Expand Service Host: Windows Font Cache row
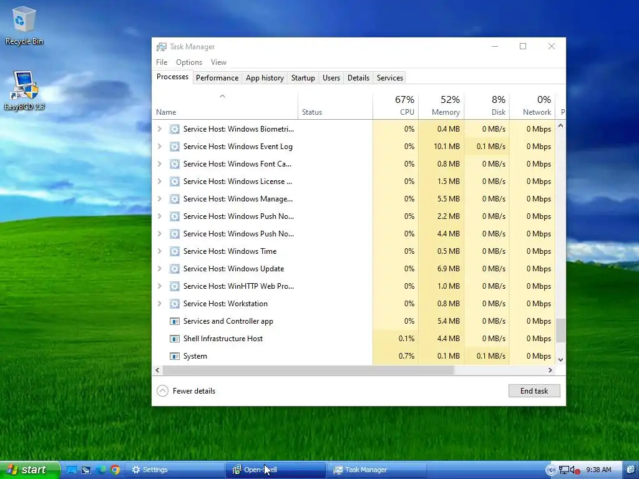This screenshot has height=479, width=639. [x=159, y=164]
